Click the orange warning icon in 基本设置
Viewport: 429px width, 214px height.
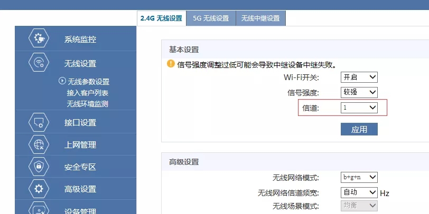pos(171,64)
